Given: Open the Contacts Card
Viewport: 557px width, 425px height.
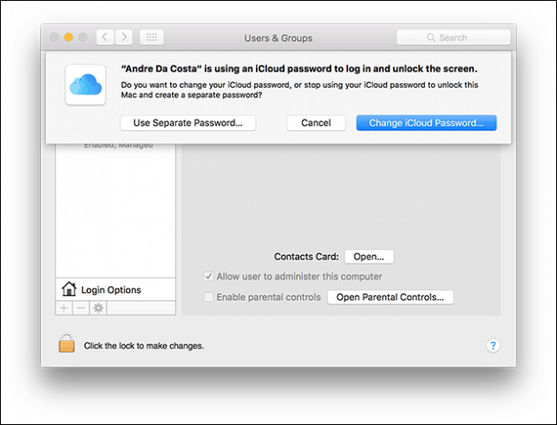Looking at the screenshot, I should point(368,257).
